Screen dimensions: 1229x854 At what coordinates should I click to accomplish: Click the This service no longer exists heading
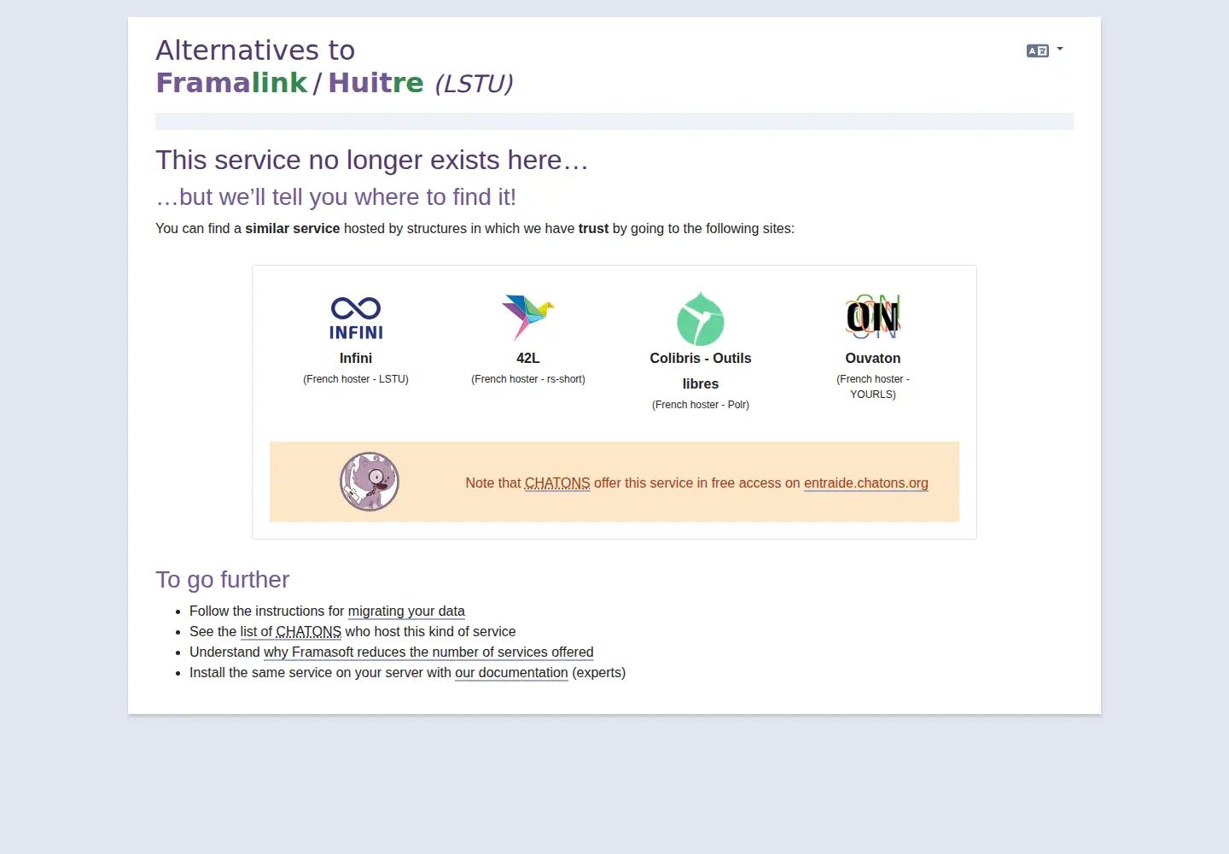372,161
